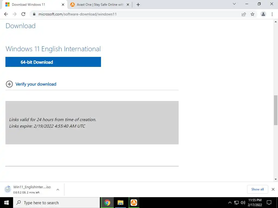The height and width of the screenshot is (208, 278).
Task: Open File Explorer from the taskbar
Action: (120, 203)
